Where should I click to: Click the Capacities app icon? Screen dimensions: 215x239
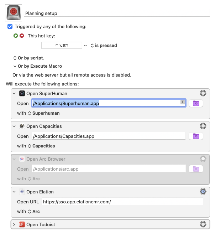pos(22,126)
